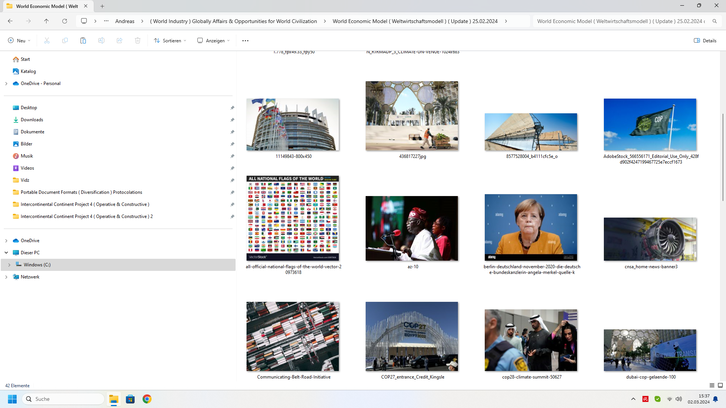
Task: Click the Rename icon in toolbar
Action: (x=101, y=40)
